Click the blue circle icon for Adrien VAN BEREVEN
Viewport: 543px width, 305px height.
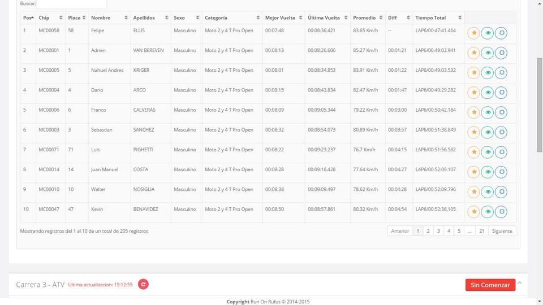click(x=501, y=53)
